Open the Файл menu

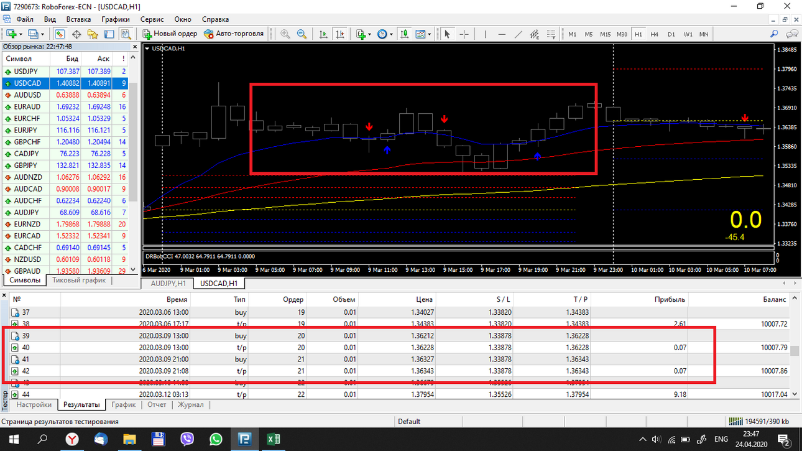point(25,19)
